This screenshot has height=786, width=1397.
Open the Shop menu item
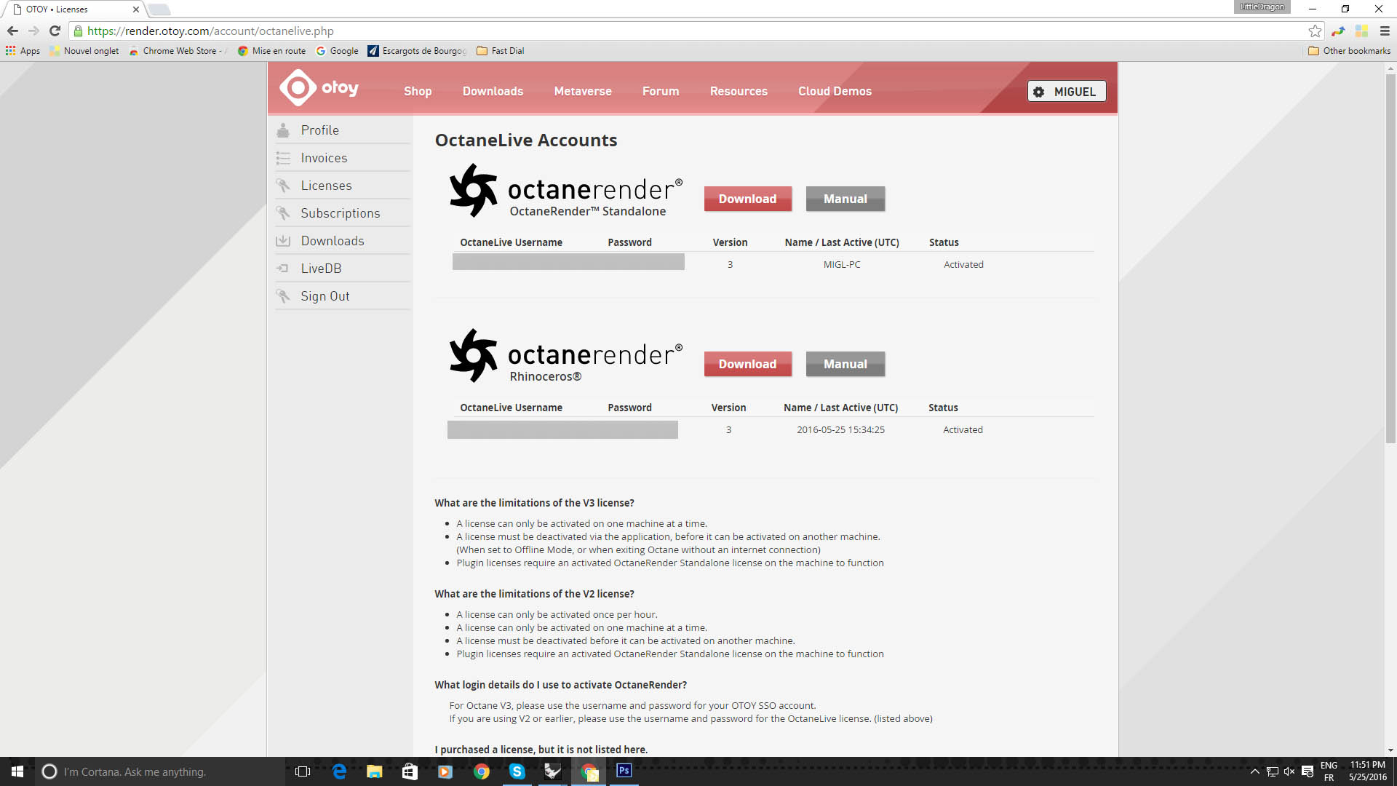tap(418, 91)
